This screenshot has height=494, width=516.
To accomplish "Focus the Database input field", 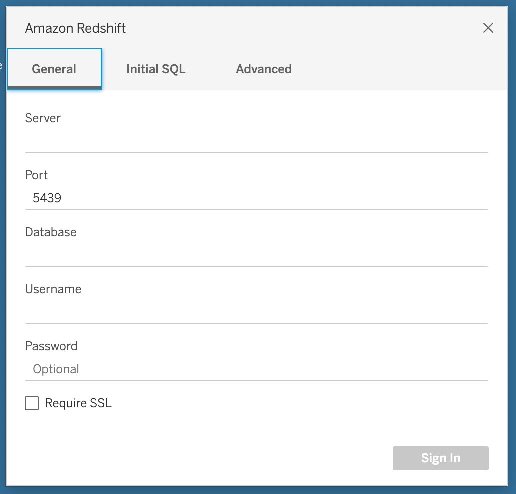I will [x=256, y=255].
